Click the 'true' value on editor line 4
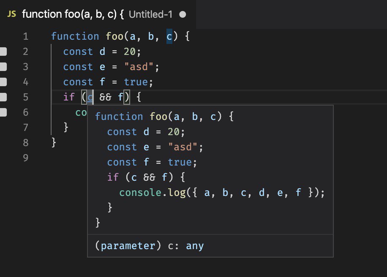The image size is (387, 277). pyautogui.click(x=136, y=82)
